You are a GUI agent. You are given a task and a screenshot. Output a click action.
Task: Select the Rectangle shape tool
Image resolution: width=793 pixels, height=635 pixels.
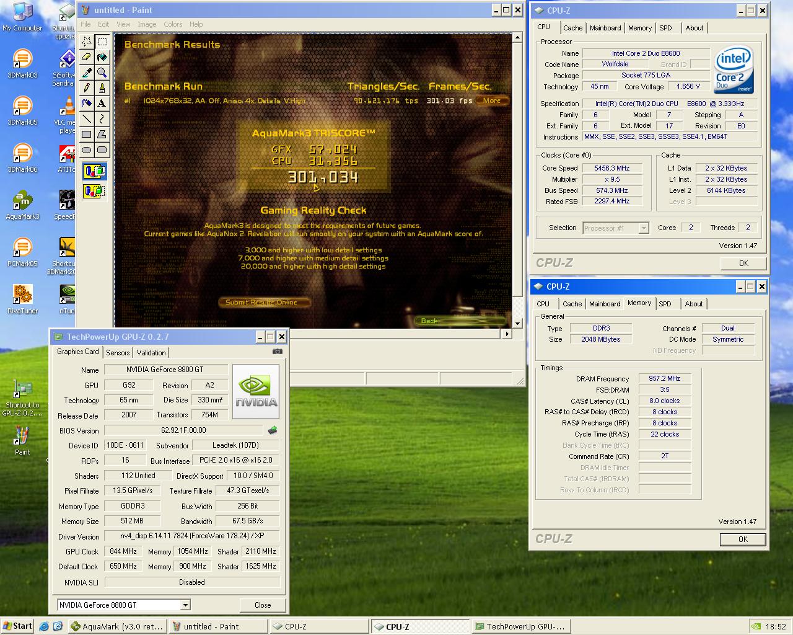tap(87, 135)
